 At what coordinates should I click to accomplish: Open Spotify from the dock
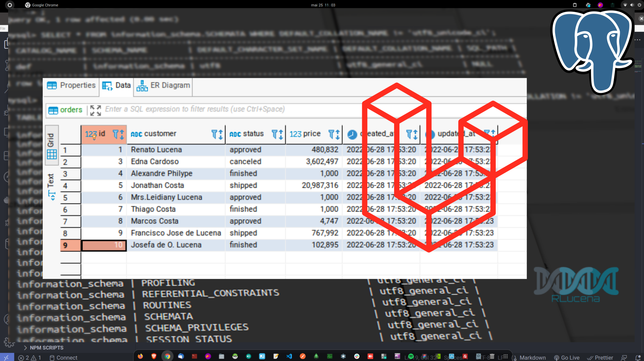tap(411, 356)
